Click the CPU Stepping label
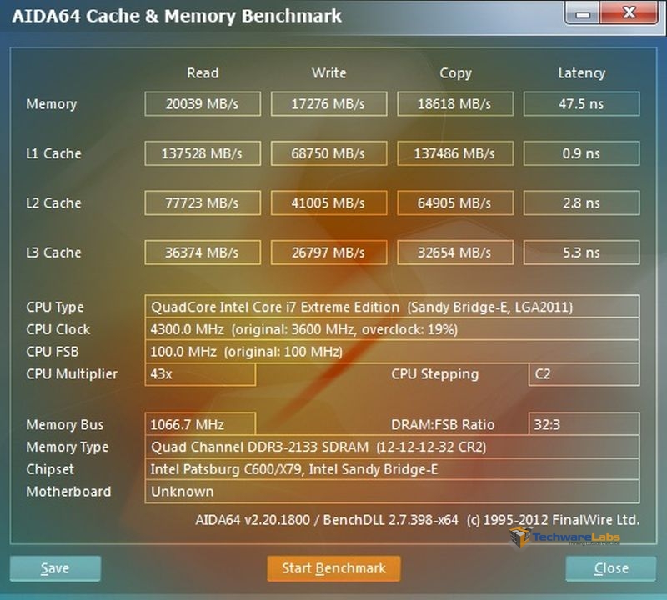This screenshot has width=667, height=600. click(x=434, y=374)
